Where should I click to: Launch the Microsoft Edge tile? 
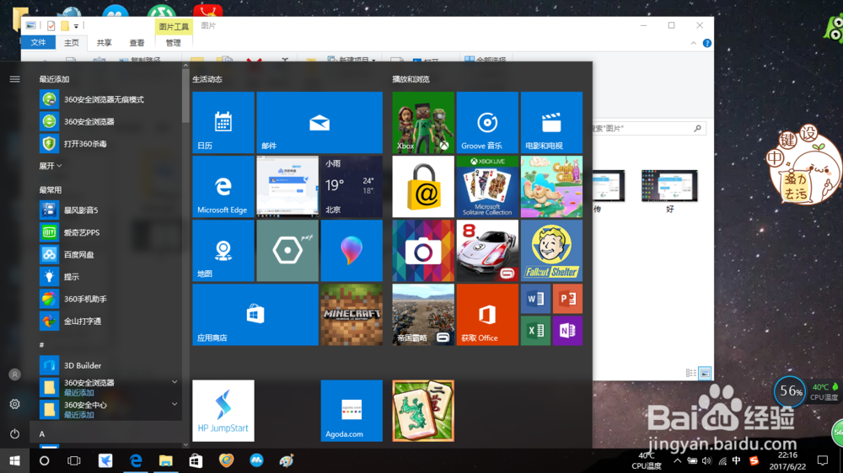point(223,186)
